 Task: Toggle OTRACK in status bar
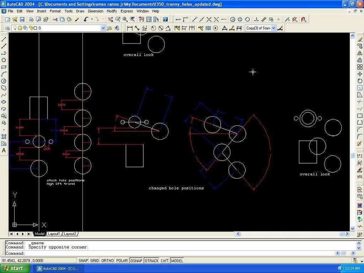(151, 261)
